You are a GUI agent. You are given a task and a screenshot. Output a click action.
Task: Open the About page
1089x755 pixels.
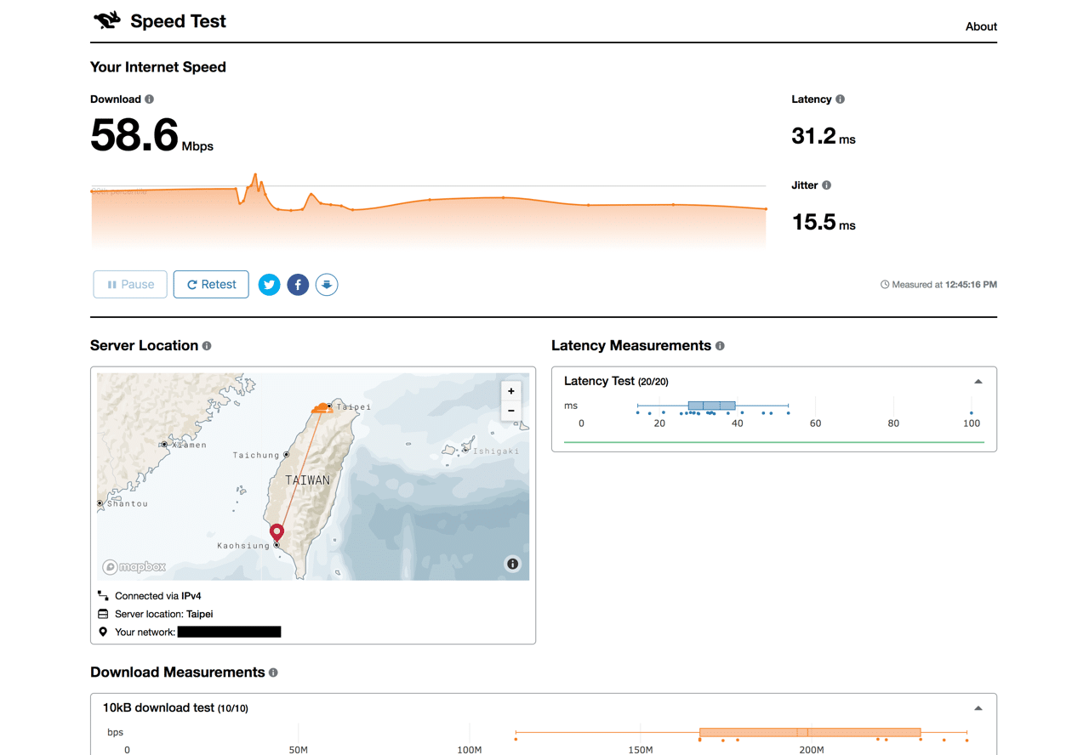pos(980,26)
